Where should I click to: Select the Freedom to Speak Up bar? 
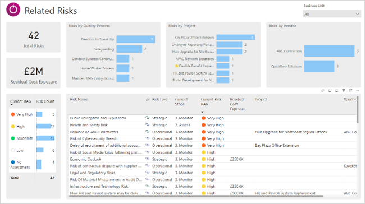(136, 39)
